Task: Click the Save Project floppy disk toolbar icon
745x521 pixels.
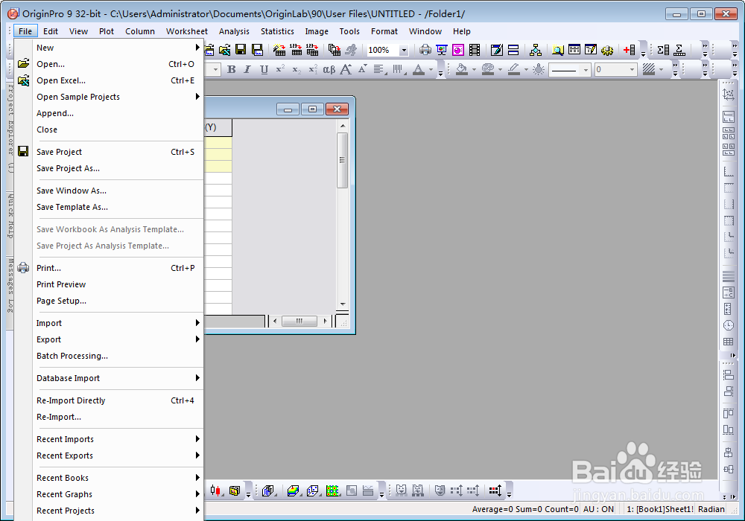Action: pyautogui.click(x=241, y=50)
